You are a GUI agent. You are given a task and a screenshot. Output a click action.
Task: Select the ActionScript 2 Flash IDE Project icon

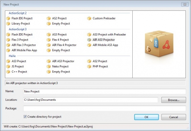[x=8, y=18]
